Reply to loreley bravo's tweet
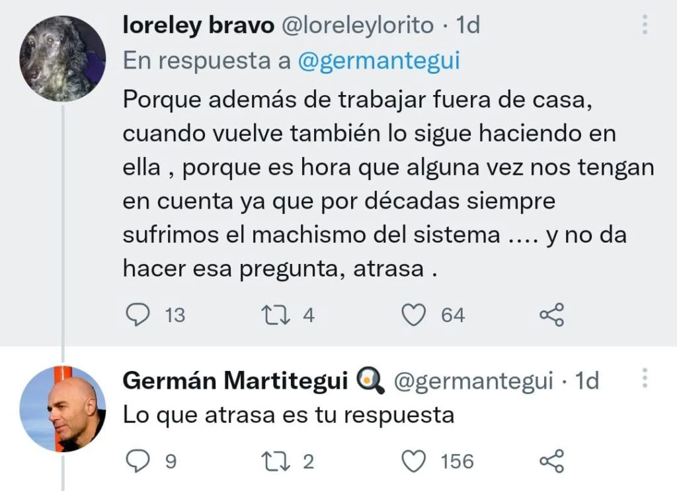Image resolution: width=677 pixels, height=491 pixels. pyautogui.click(x=138, y=315)
